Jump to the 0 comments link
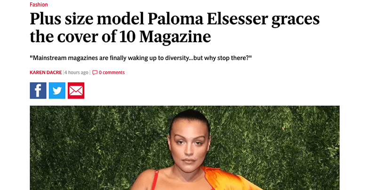This screenshot has height=190, width=367. click(x=112, y=73)
